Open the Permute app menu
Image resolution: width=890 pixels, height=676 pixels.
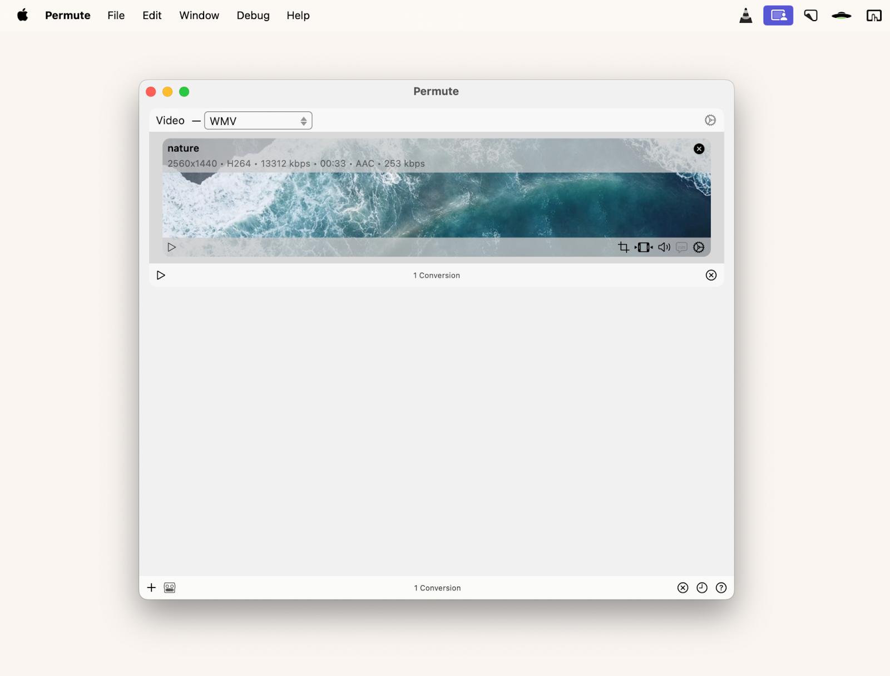point(68,16)
